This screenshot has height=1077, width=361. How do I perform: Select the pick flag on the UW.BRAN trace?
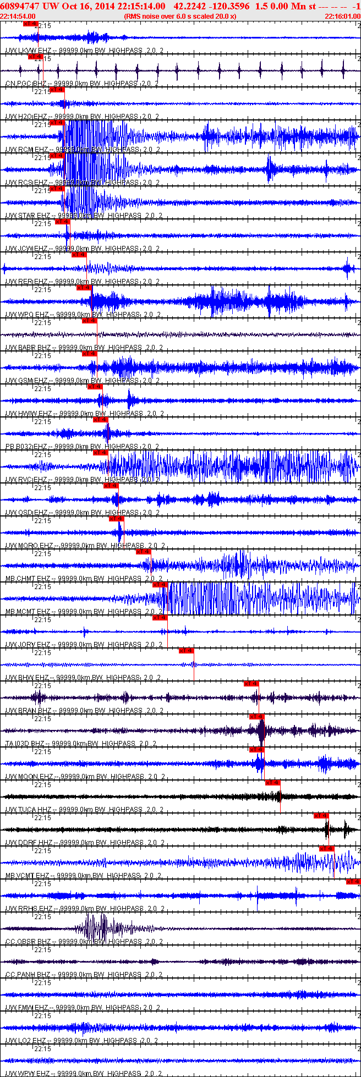(x=251, y=684)
